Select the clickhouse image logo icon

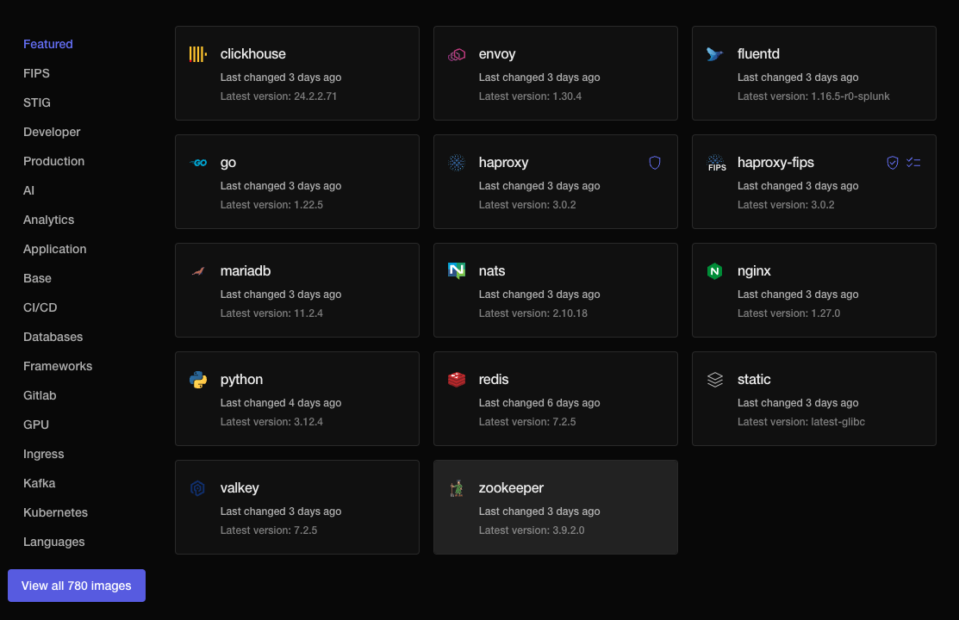(197, 53)
